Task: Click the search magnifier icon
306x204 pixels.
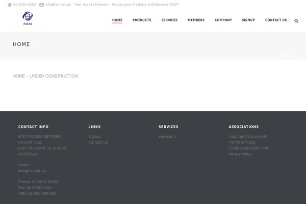Action: tap(296, 21)
